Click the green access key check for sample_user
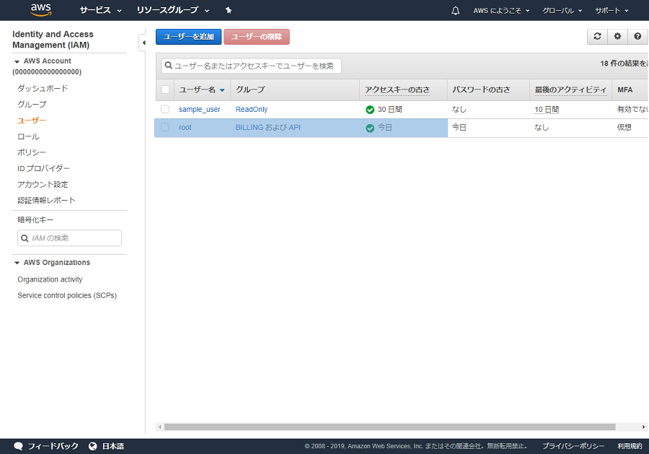The height and width of the screenshot is (454, 649). point(370,110)
